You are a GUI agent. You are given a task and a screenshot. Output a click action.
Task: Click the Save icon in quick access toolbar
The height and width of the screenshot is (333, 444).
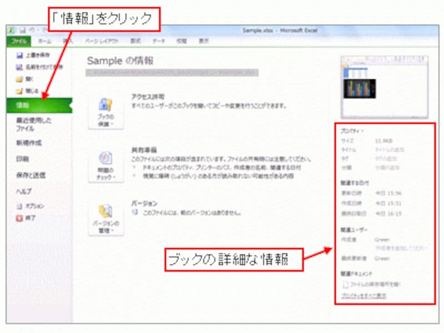coord(23,30)
